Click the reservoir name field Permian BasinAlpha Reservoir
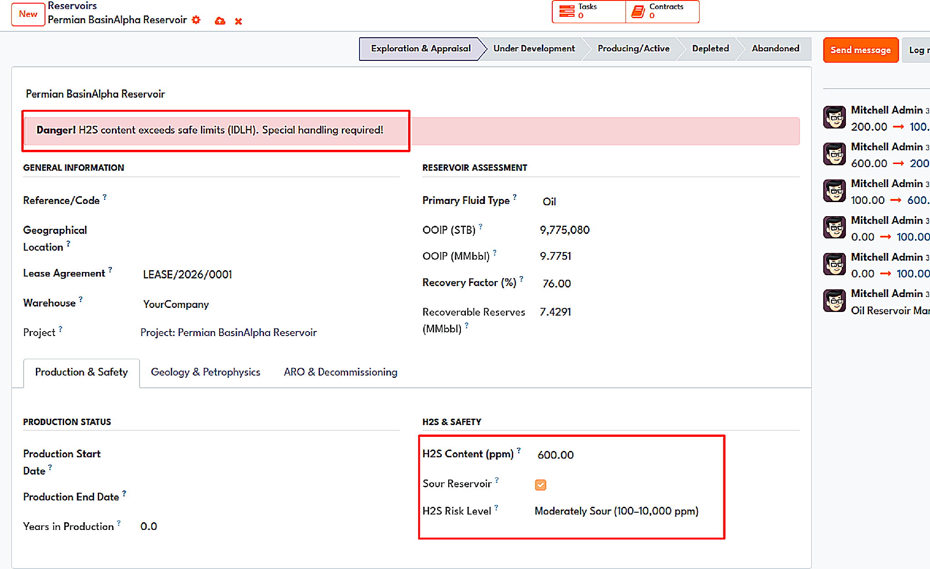 coord(95,94)
